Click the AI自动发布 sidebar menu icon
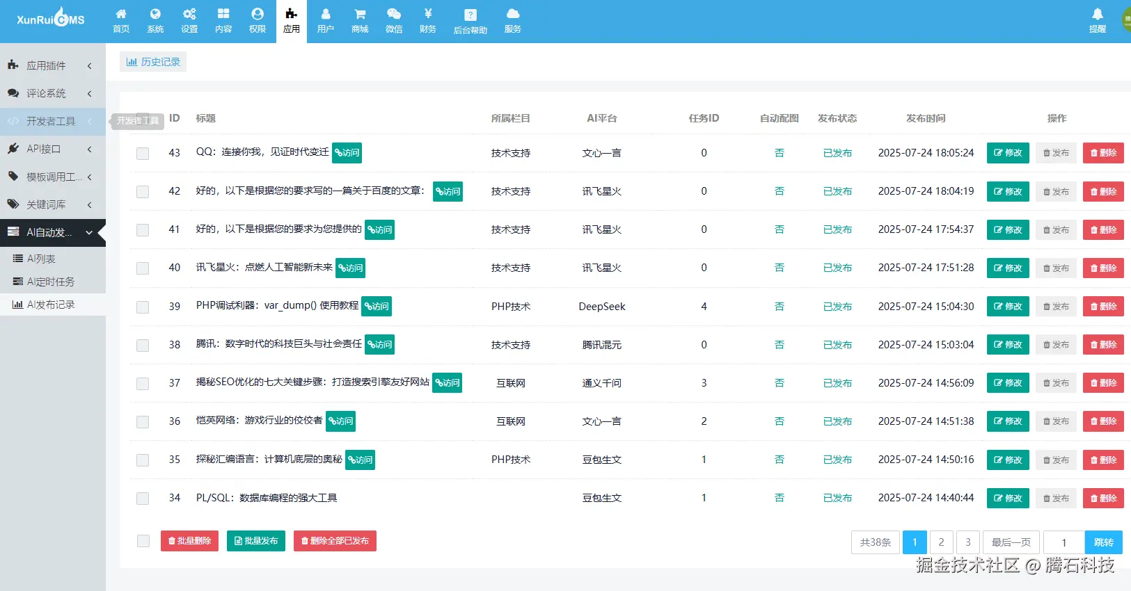 [x=13, y=232]
